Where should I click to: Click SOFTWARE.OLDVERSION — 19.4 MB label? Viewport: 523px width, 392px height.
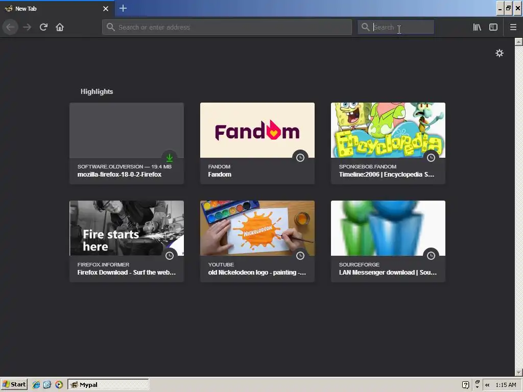(x=125, y=167)
